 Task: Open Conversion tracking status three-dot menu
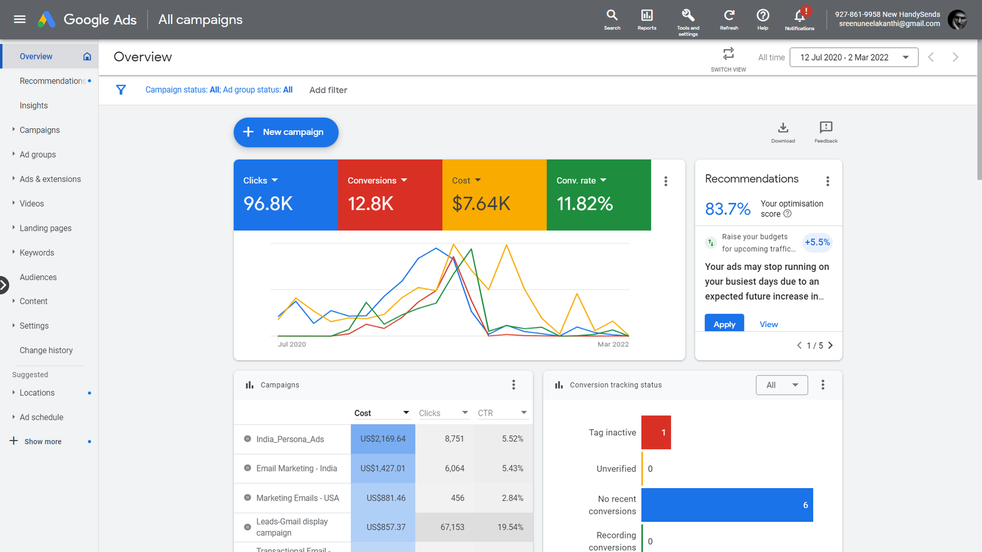pyautogui.click(x=823, y=385)
